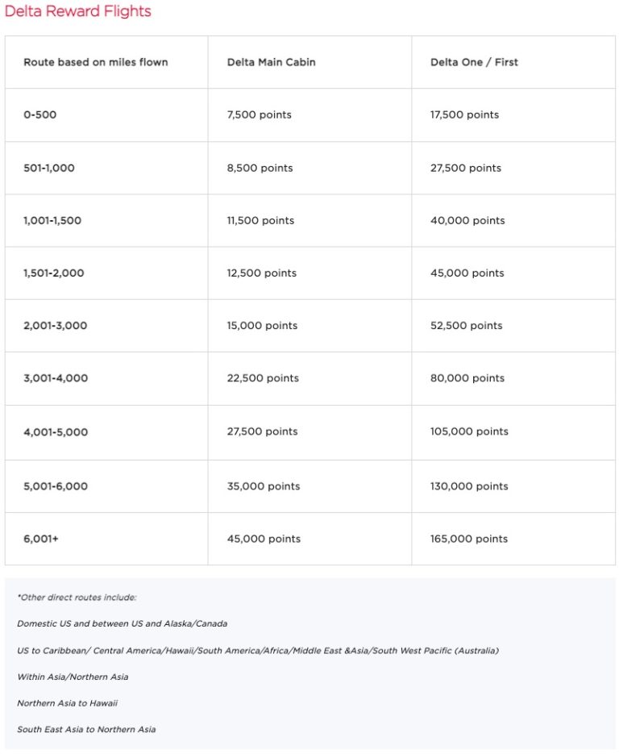Click the Delta Reward Flights heading

click(x=77, y=11)
